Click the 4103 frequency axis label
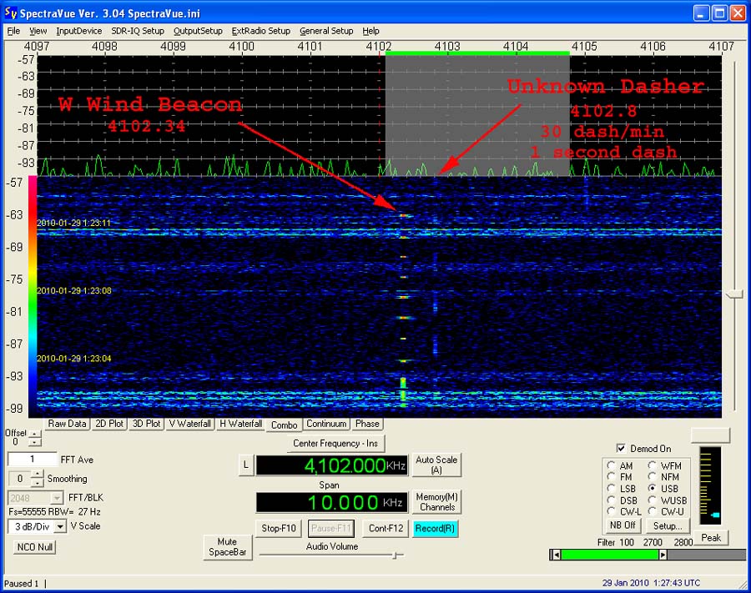This screenshot has width=751, height=593. point(447,47)
